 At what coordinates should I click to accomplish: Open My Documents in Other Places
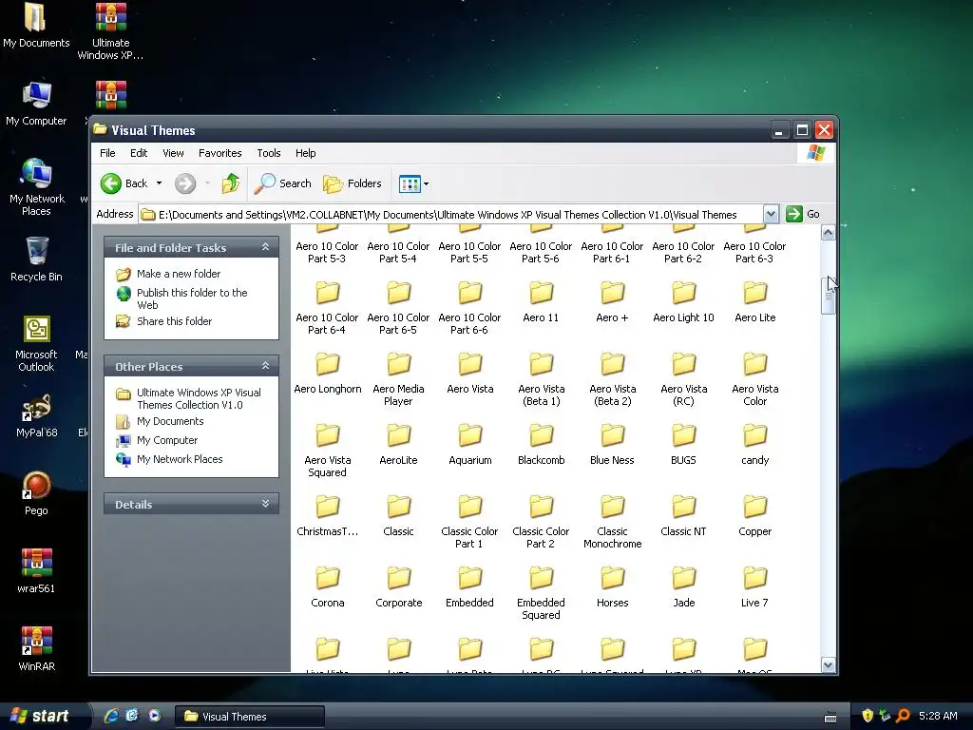170,421
